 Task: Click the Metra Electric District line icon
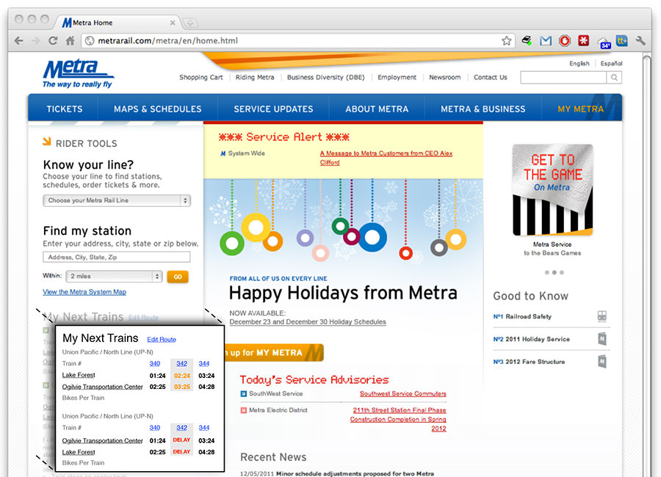coord(243,410)
